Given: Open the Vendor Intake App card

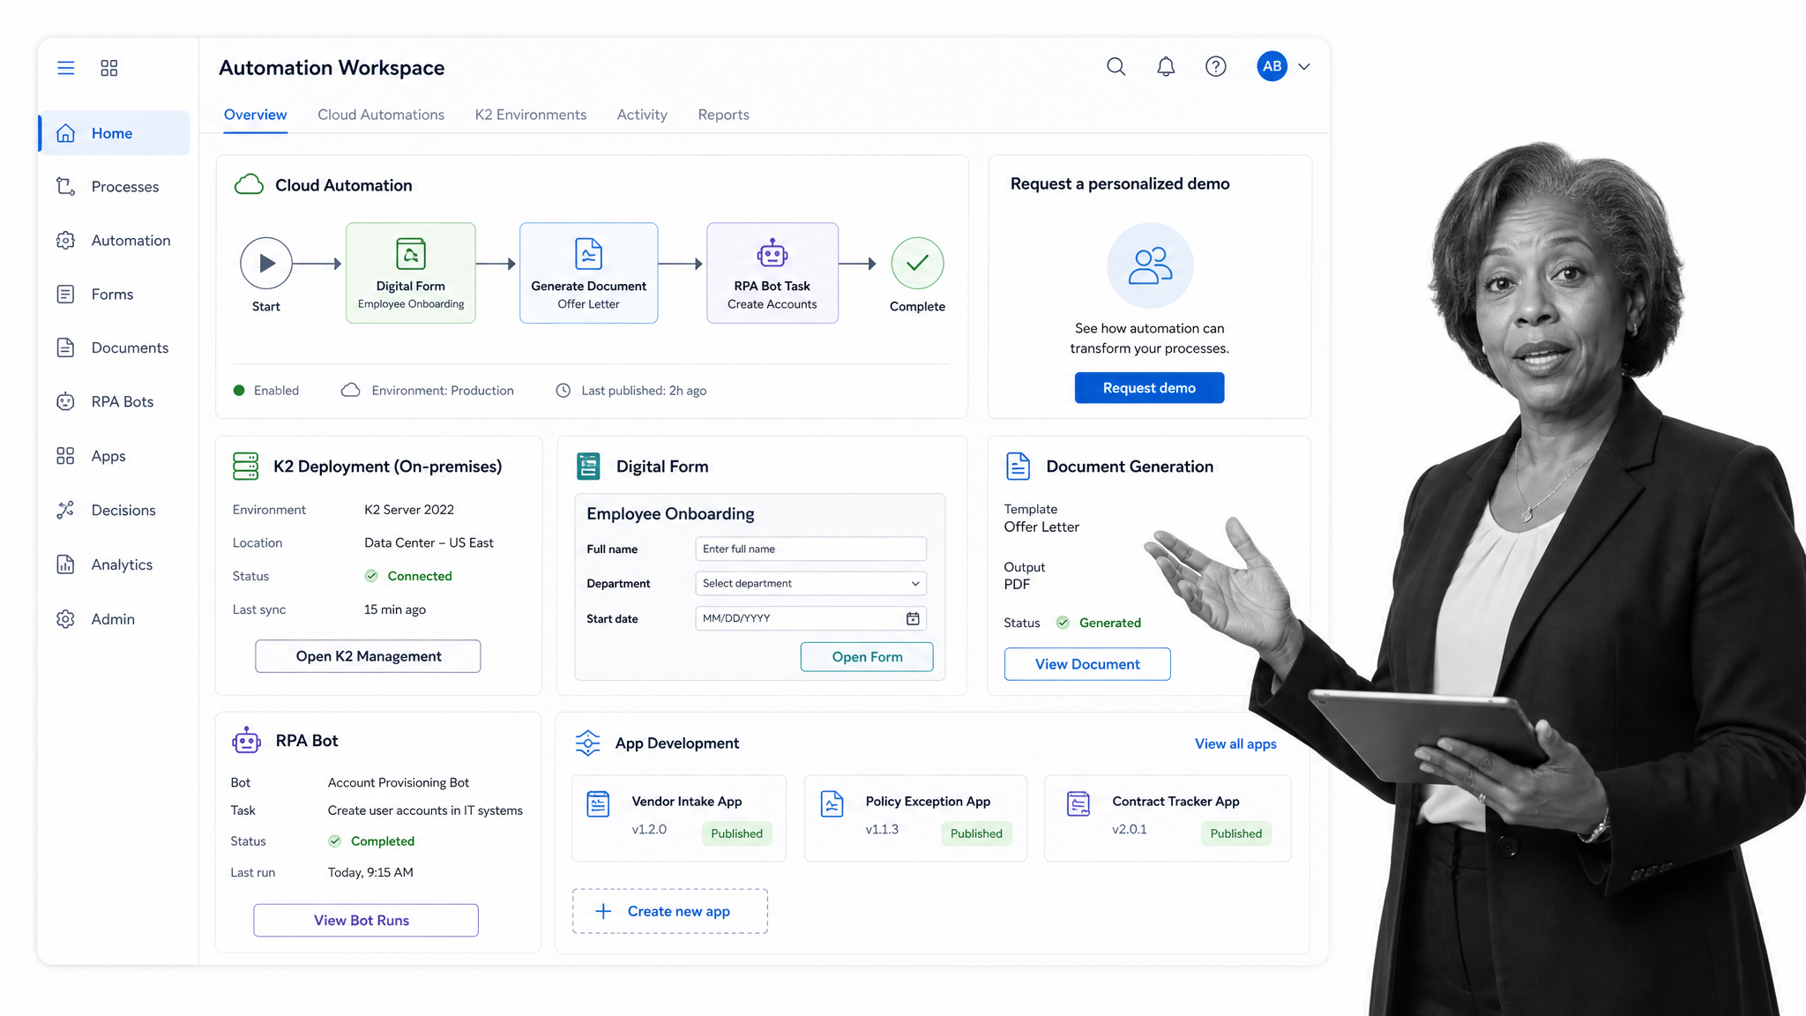Looking at the screenshot, I should tap(679, 818).
